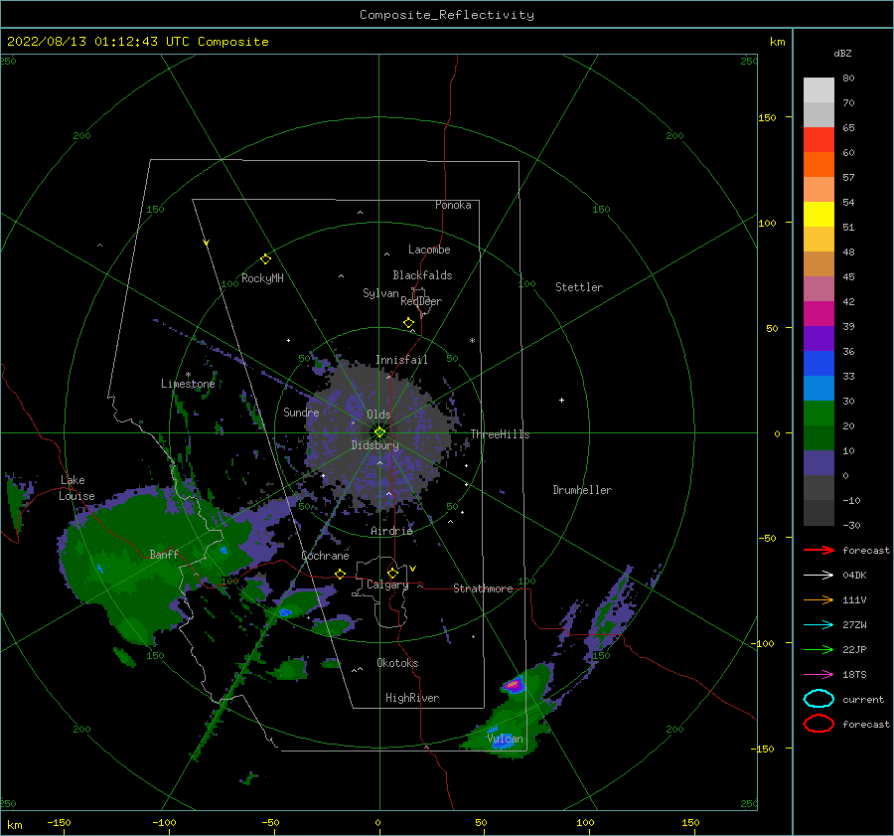Screen dimensions: 894x836
Task: Click the magenta storm core north of Vulcan
Action: (x=514, y=685)
